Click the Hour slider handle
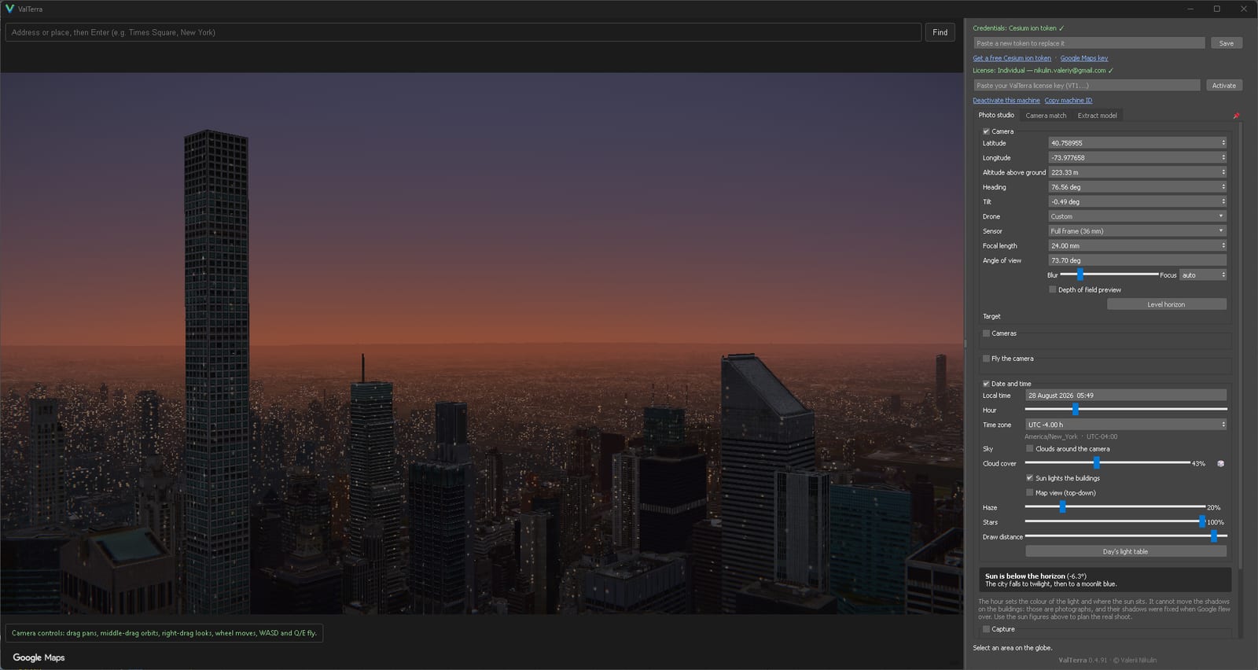Image resolution: width=1258 pixels, height=670 pixels. (x=1076, y=410)
